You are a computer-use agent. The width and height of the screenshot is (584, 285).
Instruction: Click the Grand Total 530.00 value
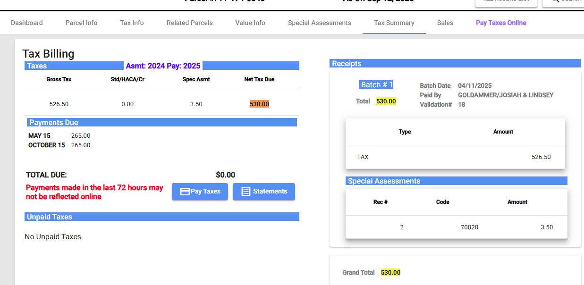tap(390, 272)
